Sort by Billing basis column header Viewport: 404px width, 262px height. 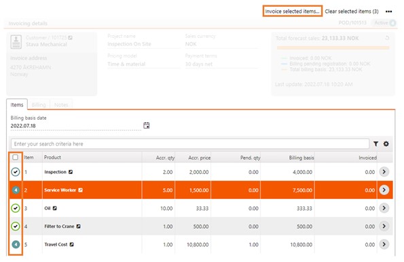pyautogui.click(x=301, y=158)
